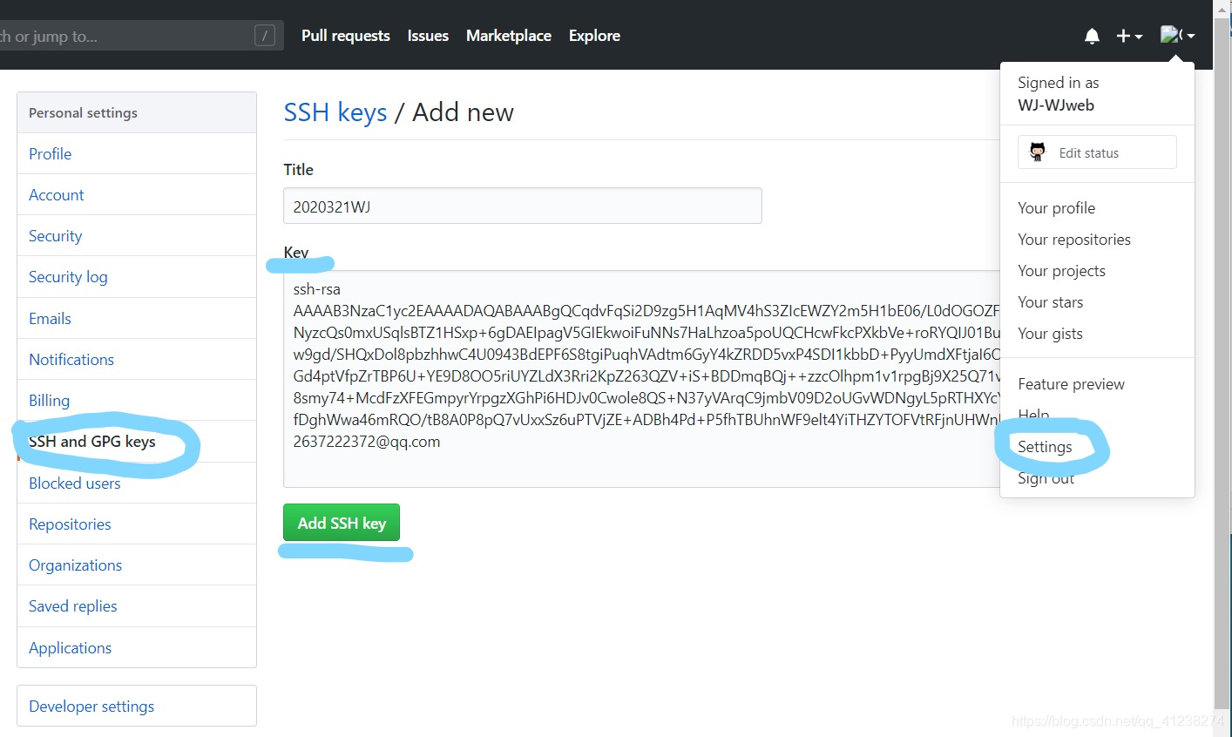
Task: Open Issues in top navigation
Action: [x=428, y=36]
